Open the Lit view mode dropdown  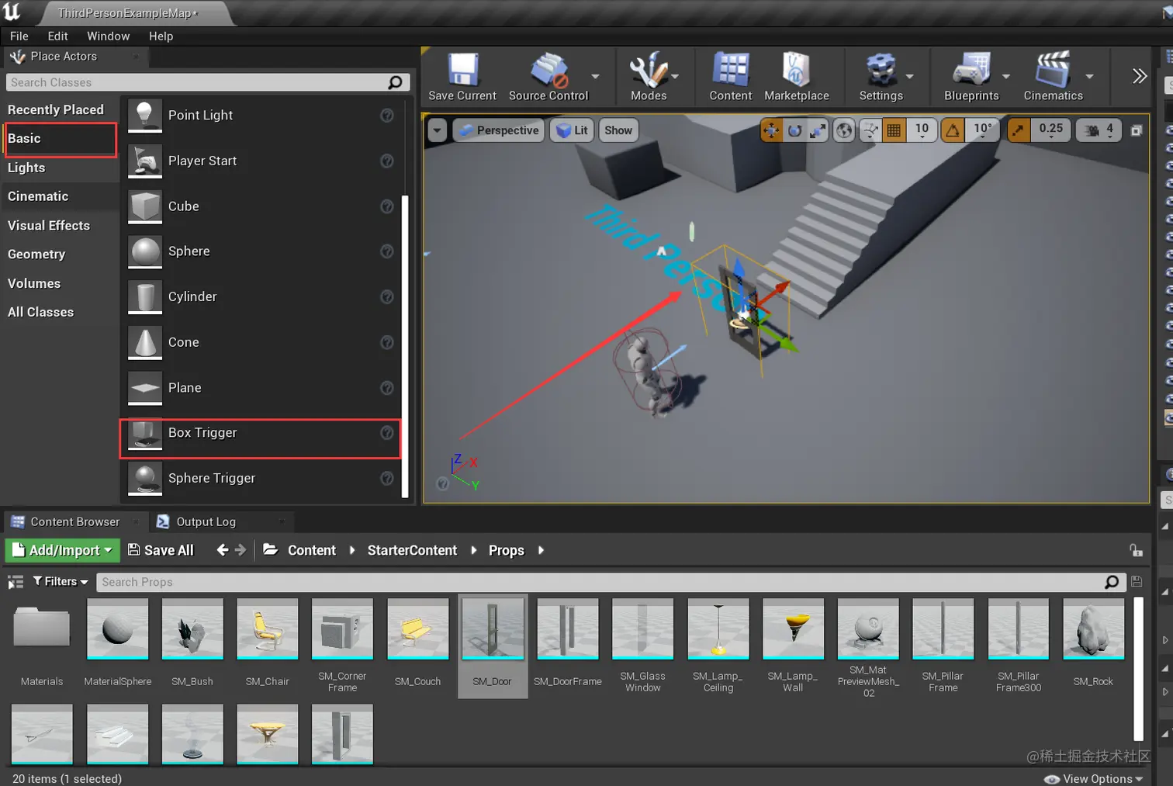coord(573,130)
